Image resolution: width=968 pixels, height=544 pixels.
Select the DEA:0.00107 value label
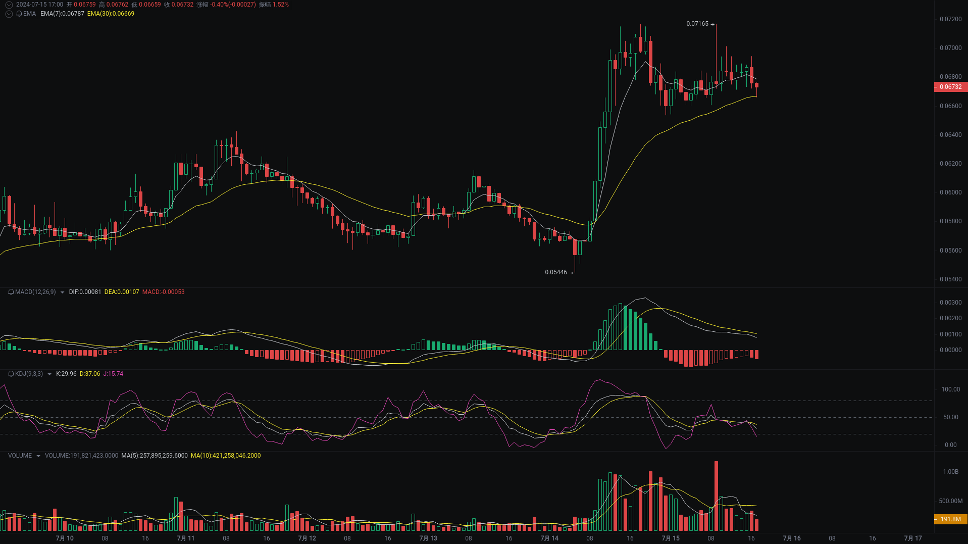coord(121,292)
